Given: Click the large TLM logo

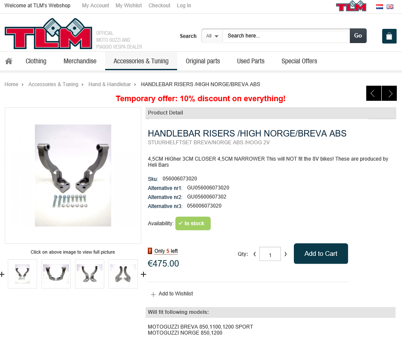Looking at the screenshot, I should pos(48,34).
